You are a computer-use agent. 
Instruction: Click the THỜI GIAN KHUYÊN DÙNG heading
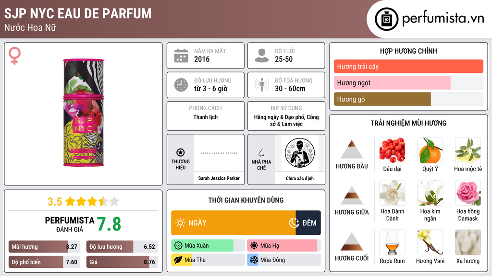click(x=246, y=200)
